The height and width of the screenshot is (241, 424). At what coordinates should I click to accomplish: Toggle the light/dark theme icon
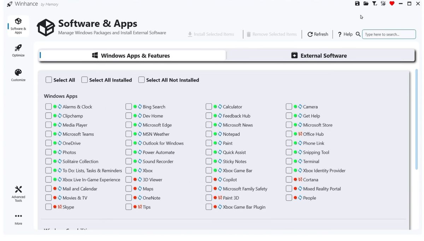383,4
